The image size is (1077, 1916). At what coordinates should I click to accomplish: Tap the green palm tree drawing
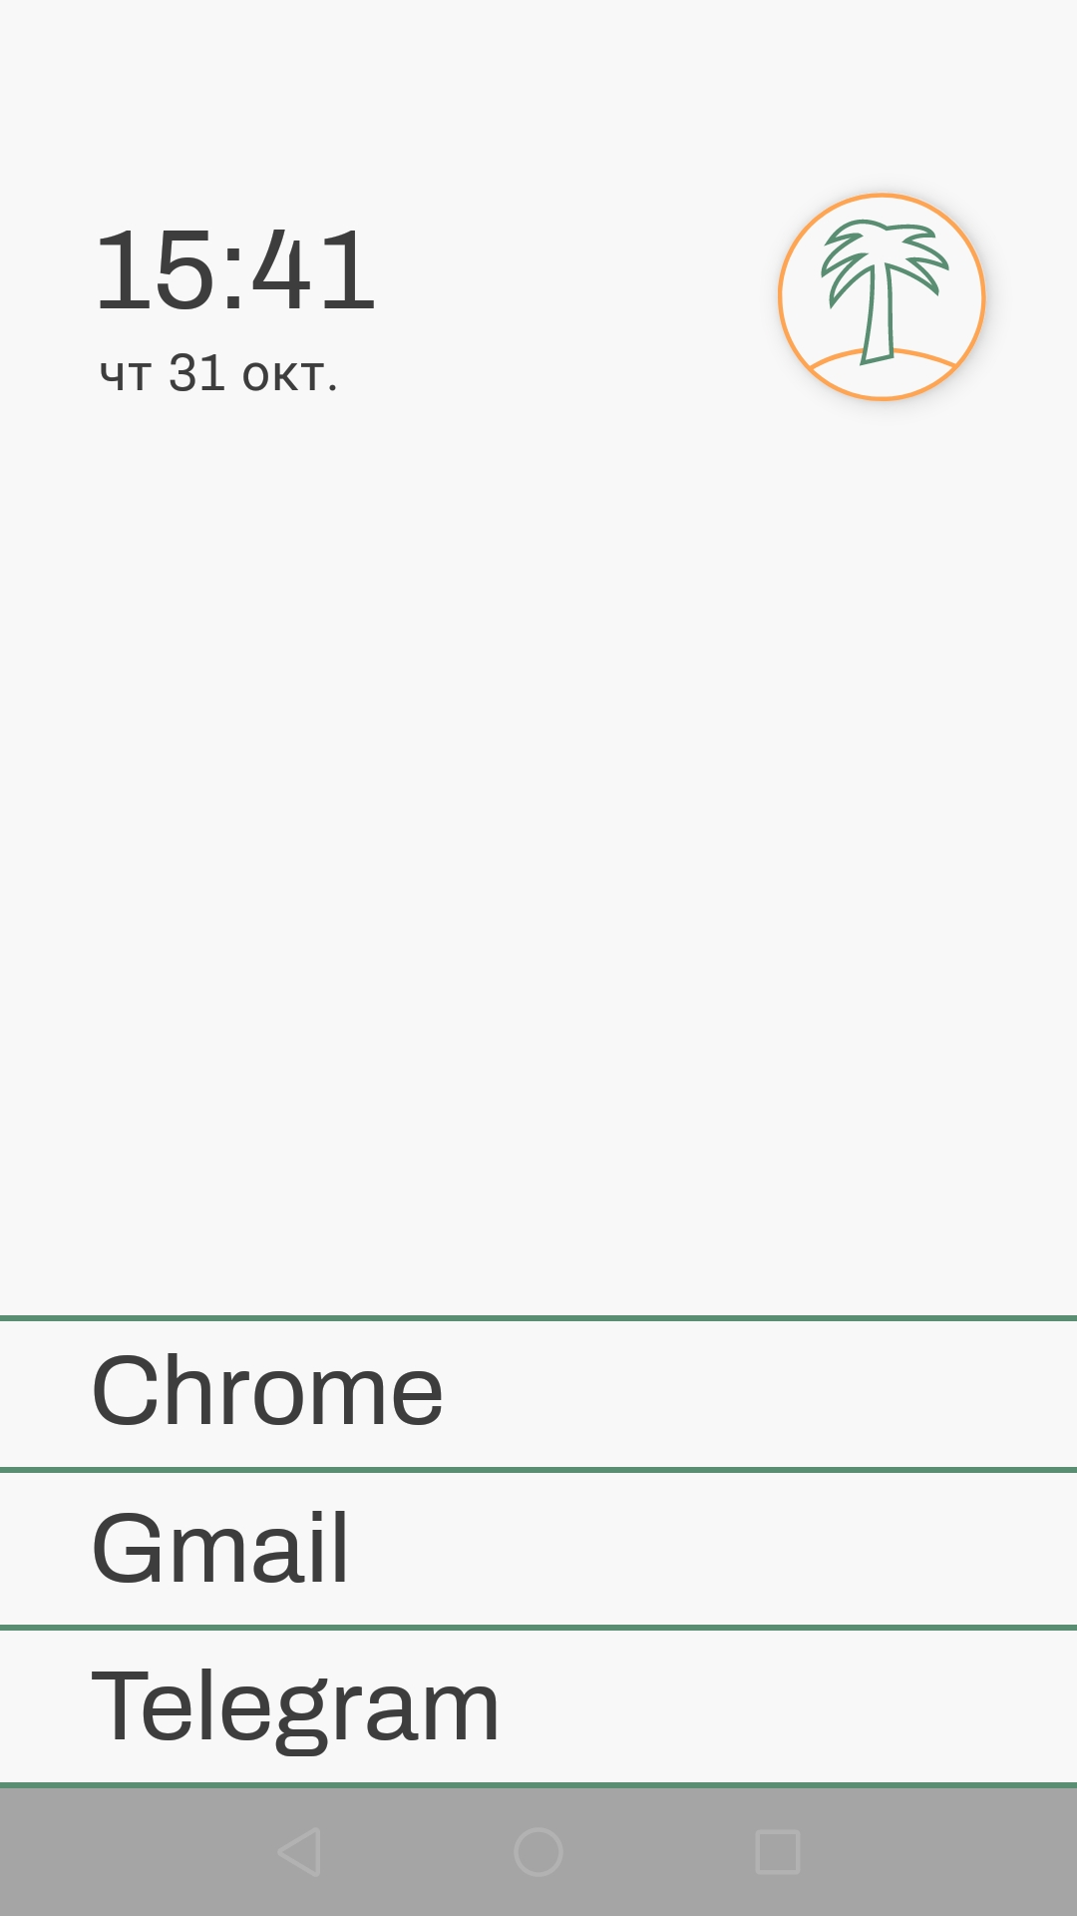click(x=880, y=289)
